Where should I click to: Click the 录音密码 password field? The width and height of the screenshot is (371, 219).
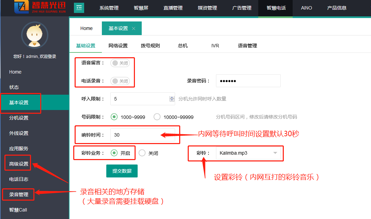coord(248,81)
